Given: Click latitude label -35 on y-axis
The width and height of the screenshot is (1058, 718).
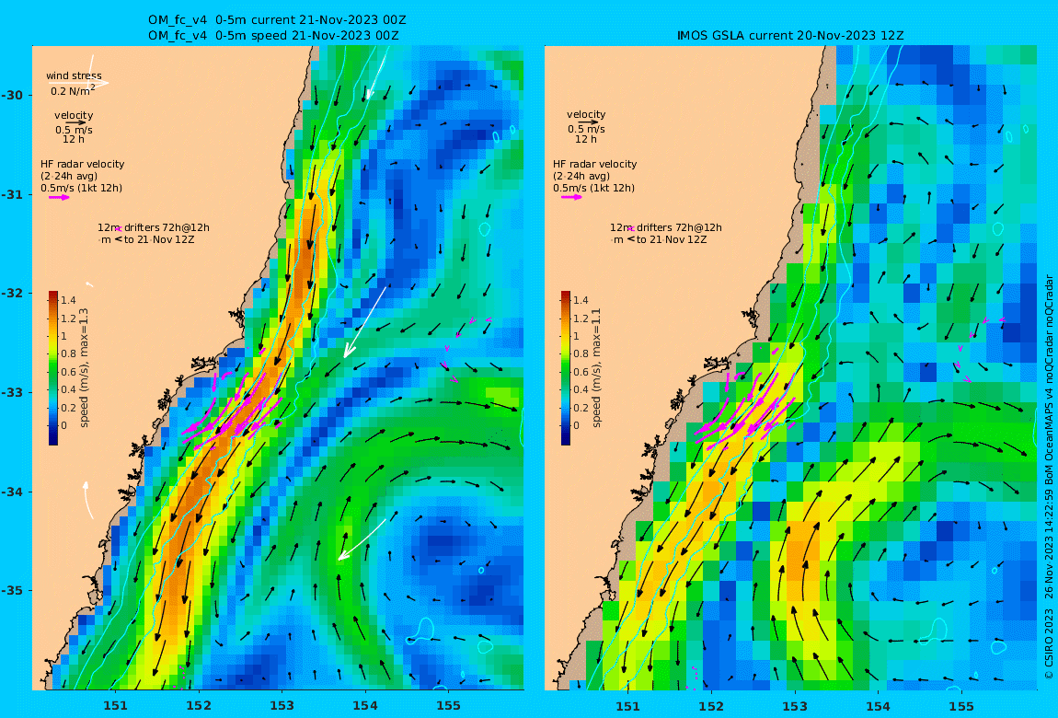Looking at the screenshot, I should (11, 591).
